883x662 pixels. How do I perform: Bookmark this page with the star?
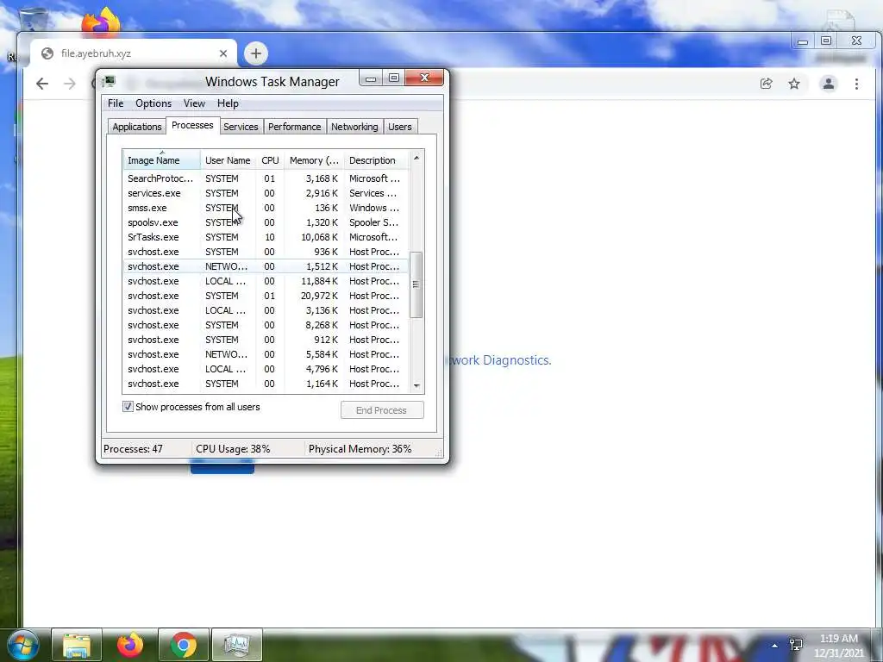click(x=794, y=84)
